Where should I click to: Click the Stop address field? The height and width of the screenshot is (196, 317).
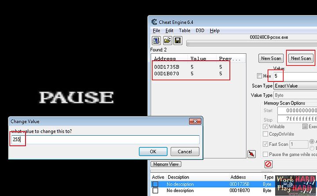(x=297, y=118)
